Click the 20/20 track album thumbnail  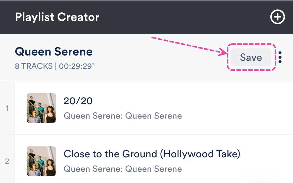pos(41,108)
